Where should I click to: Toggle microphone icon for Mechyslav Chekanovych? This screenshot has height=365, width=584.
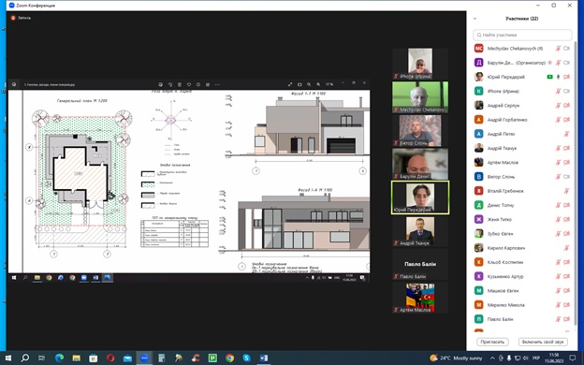(558, 49)
